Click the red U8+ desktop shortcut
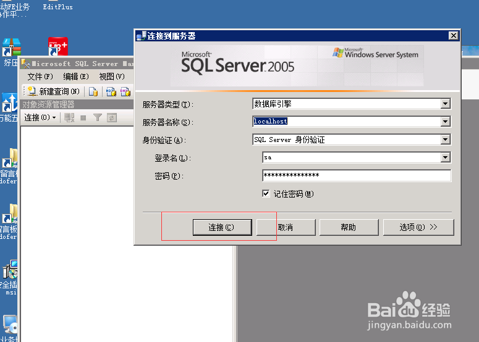Viewport: 479px width, 342px height. pos(57,46)
